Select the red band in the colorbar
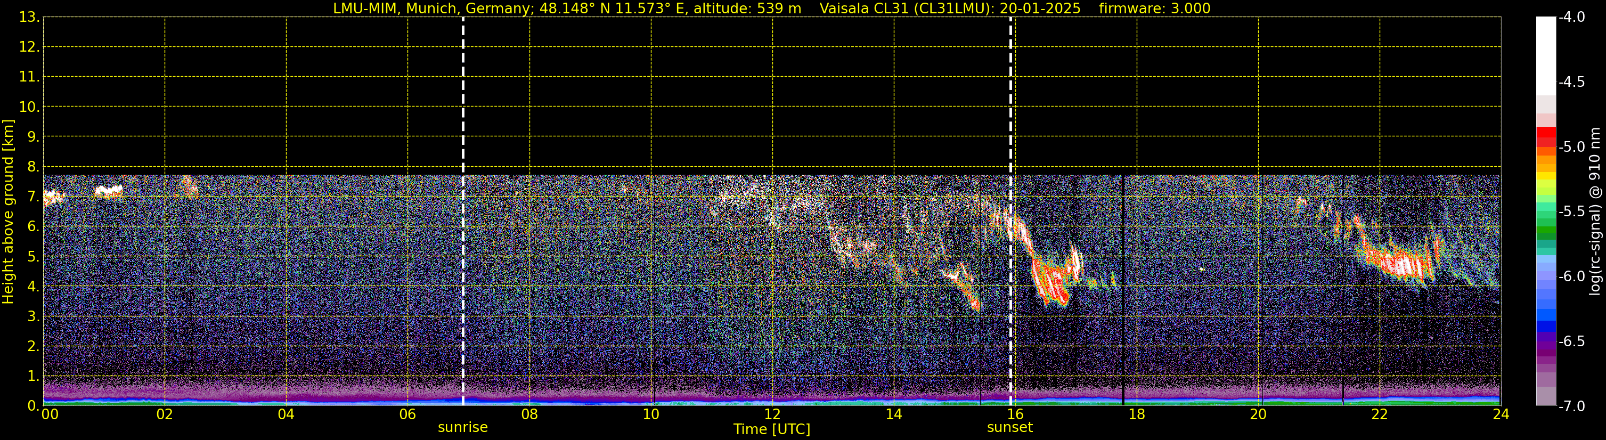This screenshot has height=440, width=1606. 1545,133
